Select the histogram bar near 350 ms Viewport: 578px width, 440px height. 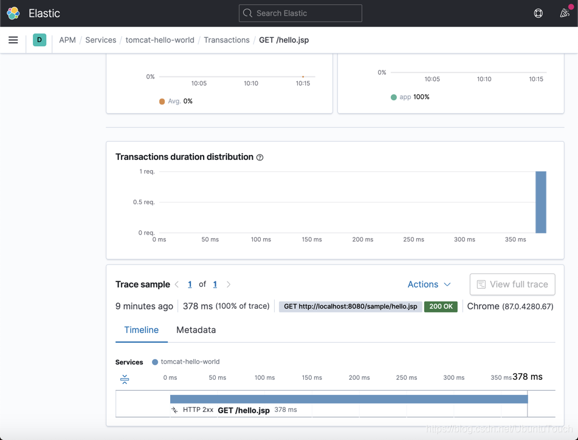click(541, 202)
